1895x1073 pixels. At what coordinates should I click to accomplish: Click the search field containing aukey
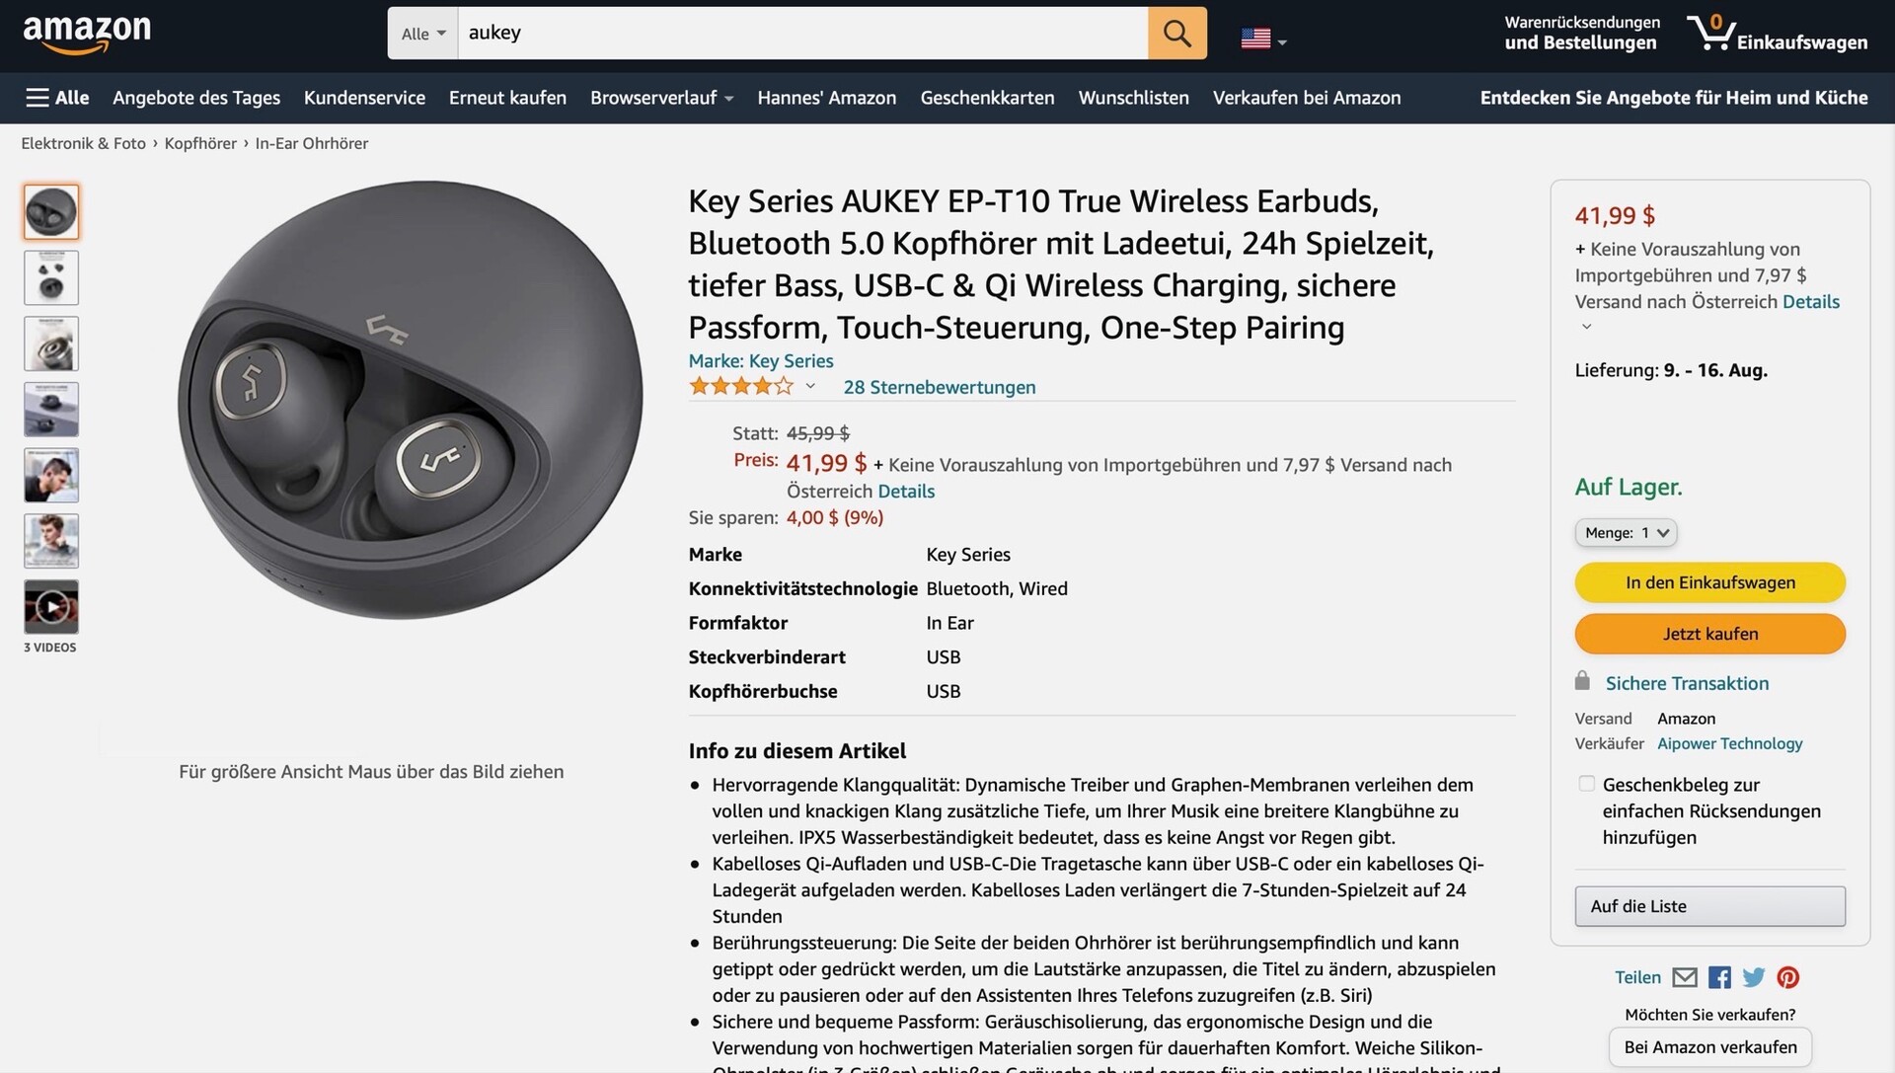pos(801,33)
